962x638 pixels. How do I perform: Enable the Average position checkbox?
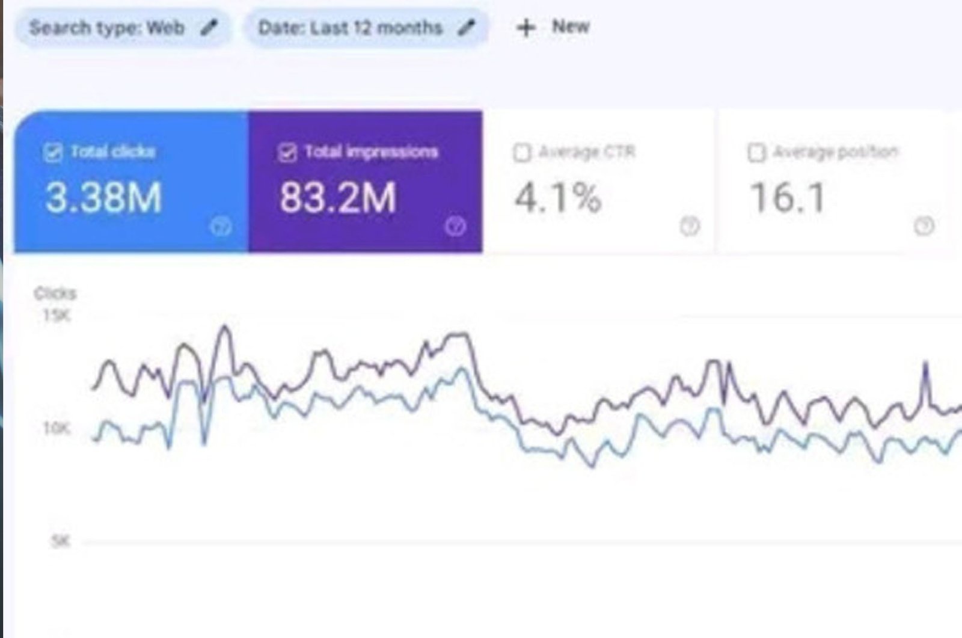pyautogui.click(x=756, y=153)
